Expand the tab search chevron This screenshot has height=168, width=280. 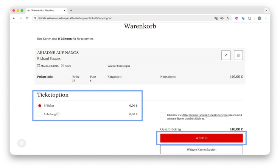pyautogui.click(x=266, y=11)
